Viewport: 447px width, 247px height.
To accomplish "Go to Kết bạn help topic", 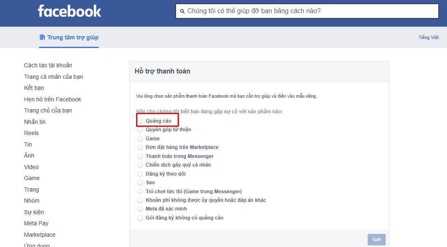I will [34, 88].
